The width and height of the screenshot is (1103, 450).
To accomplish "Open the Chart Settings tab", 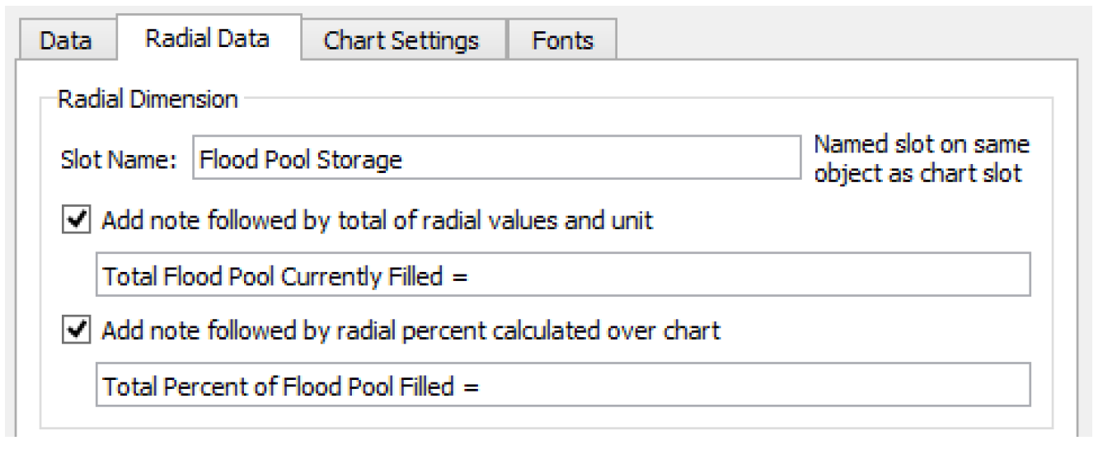I will [401, 41].
